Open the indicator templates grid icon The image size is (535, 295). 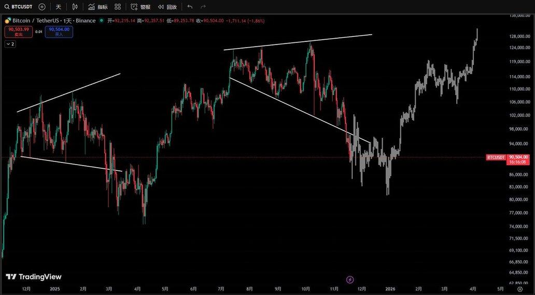(118, 7)
